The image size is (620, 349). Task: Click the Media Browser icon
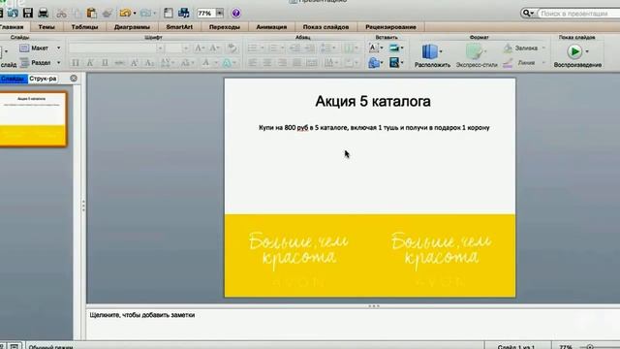click(x=183, y=13)
